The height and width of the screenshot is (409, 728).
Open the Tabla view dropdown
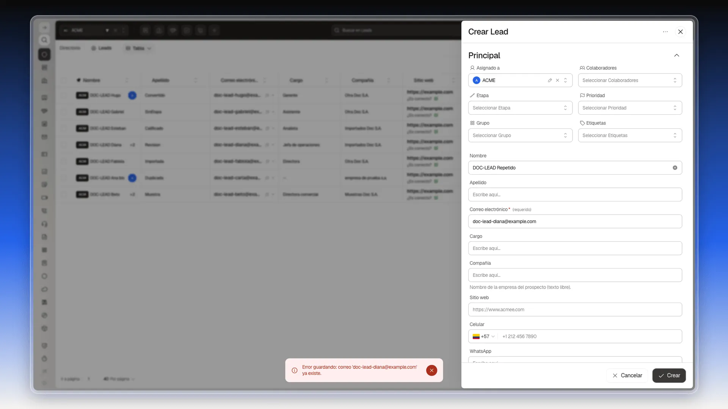pos(138,48)
